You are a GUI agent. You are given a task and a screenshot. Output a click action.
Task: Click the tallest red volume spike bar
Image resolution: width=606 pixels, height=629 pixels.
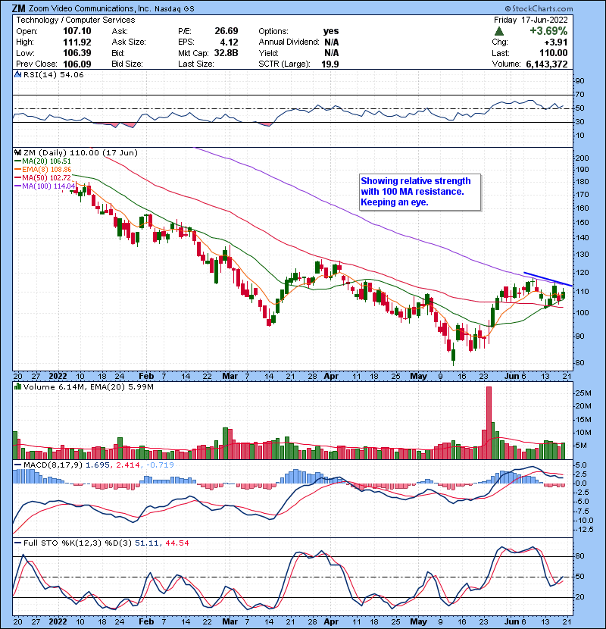[x=489, y=423]
